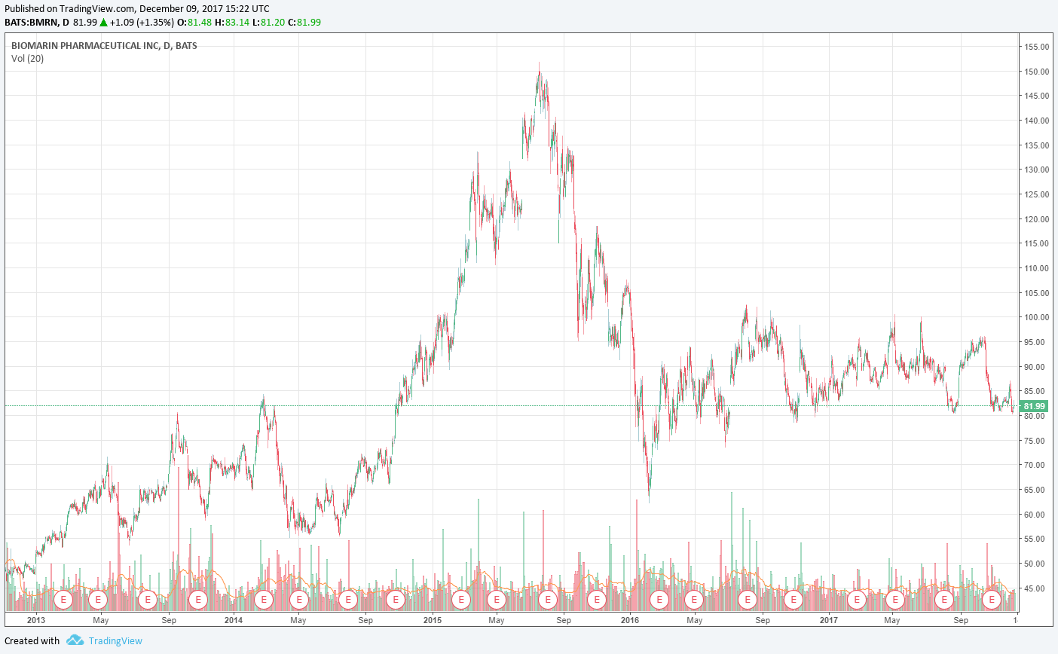Select the Vol (20) indicator label
Viewport: 1058px width, 654px height.
(x=28, y=59)
